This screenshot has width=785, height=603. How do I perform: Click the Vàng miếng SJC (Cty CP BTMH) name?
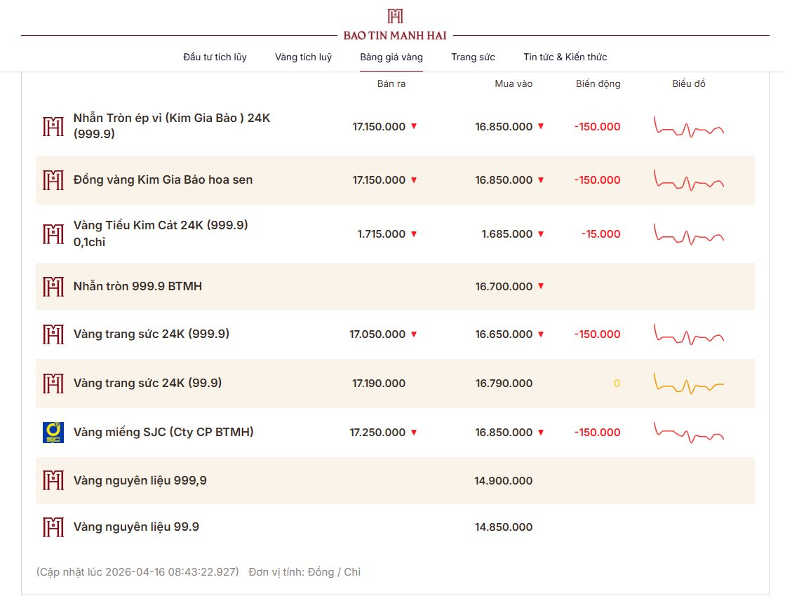click(x=163, y=433)
